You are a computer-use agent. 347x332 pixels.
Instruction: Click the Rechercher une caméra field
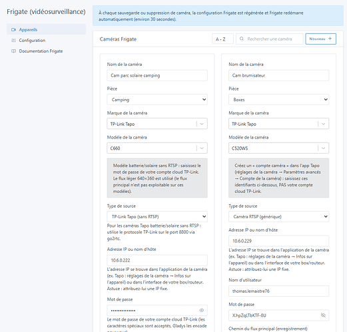tap(270, 39)
